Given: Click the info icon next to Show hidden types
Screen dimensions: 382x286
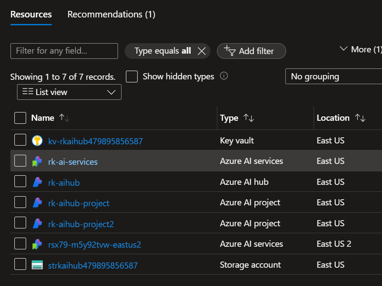Looking at the screenshot, I should coord(224,76).
